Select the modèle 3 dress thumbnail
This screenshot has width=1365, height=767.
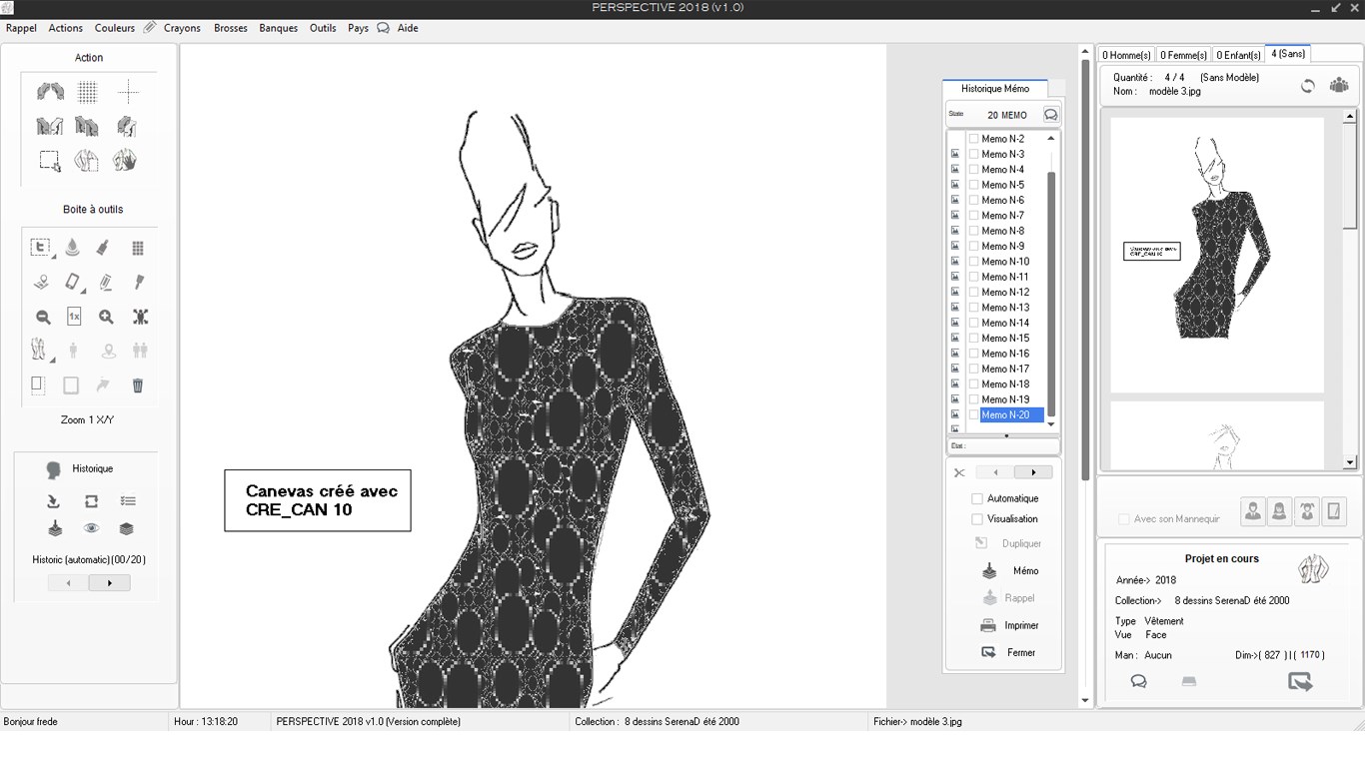tap(1216, 254)
